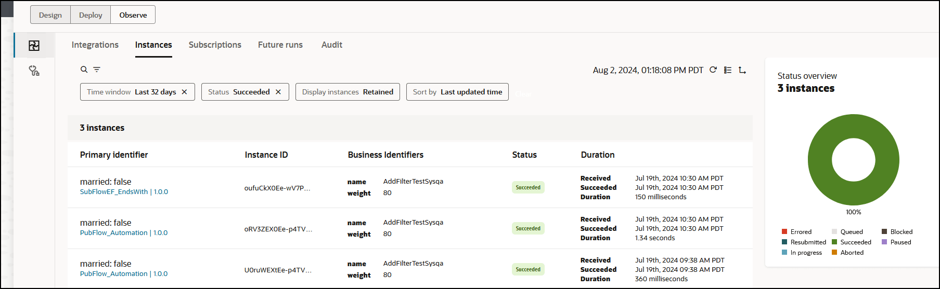
Task: Open the integrations sidebar icon
Action: [x=34, y=46]
